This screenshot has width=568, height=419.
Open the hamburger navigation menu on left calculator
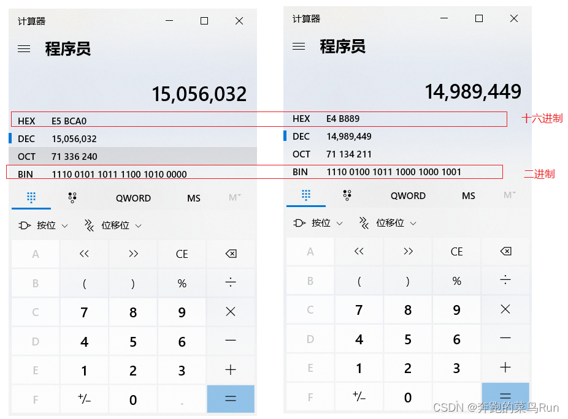click(23, 48)
